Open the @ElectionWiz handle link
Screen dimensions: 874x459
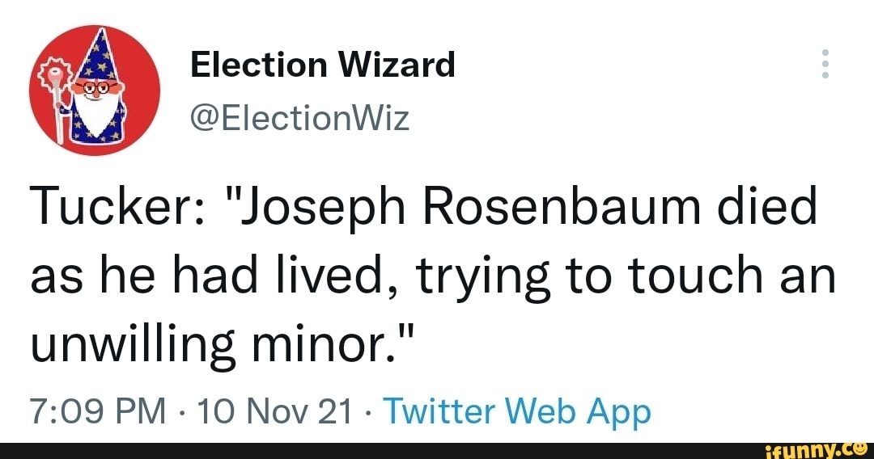click(300, 119)
